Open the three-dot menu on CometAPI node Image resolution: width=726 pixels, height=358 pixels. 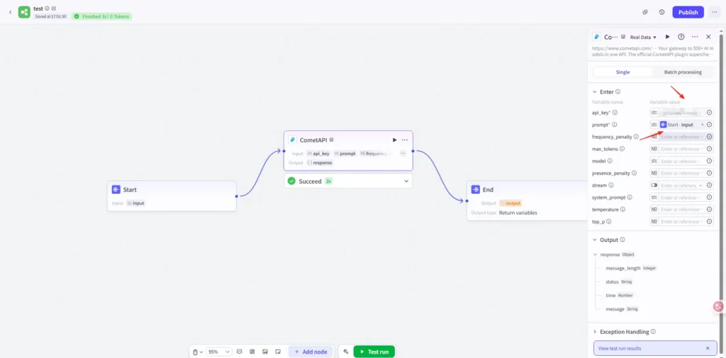click(x=405, y=140)
